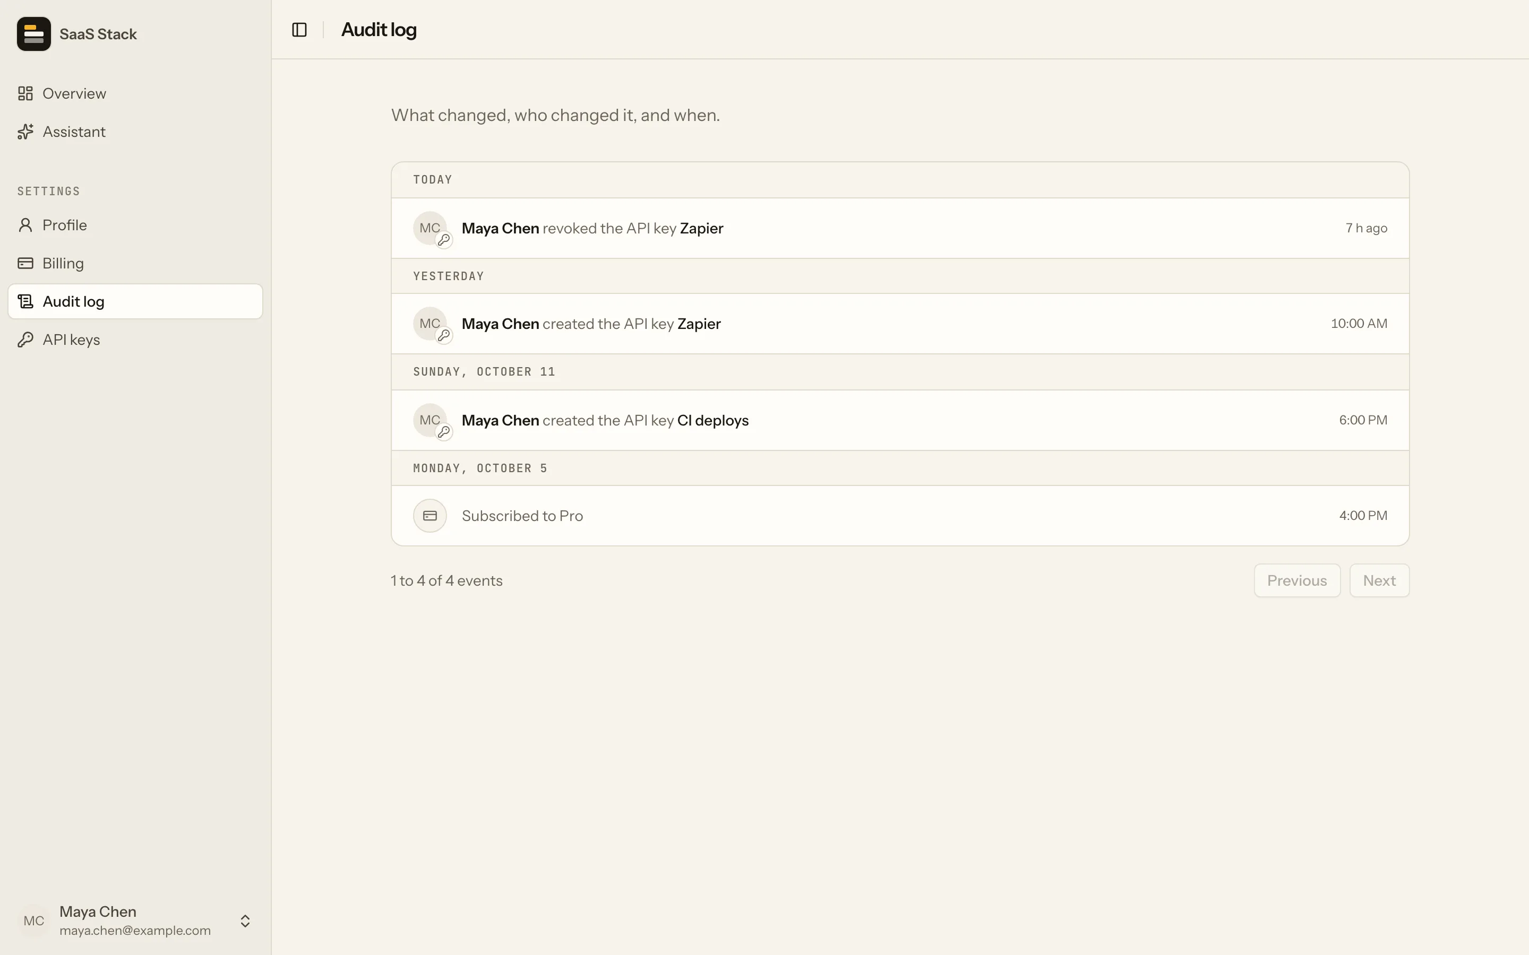Click the Billing card icon
This screenshot has height=955, width=1529.
25,263
